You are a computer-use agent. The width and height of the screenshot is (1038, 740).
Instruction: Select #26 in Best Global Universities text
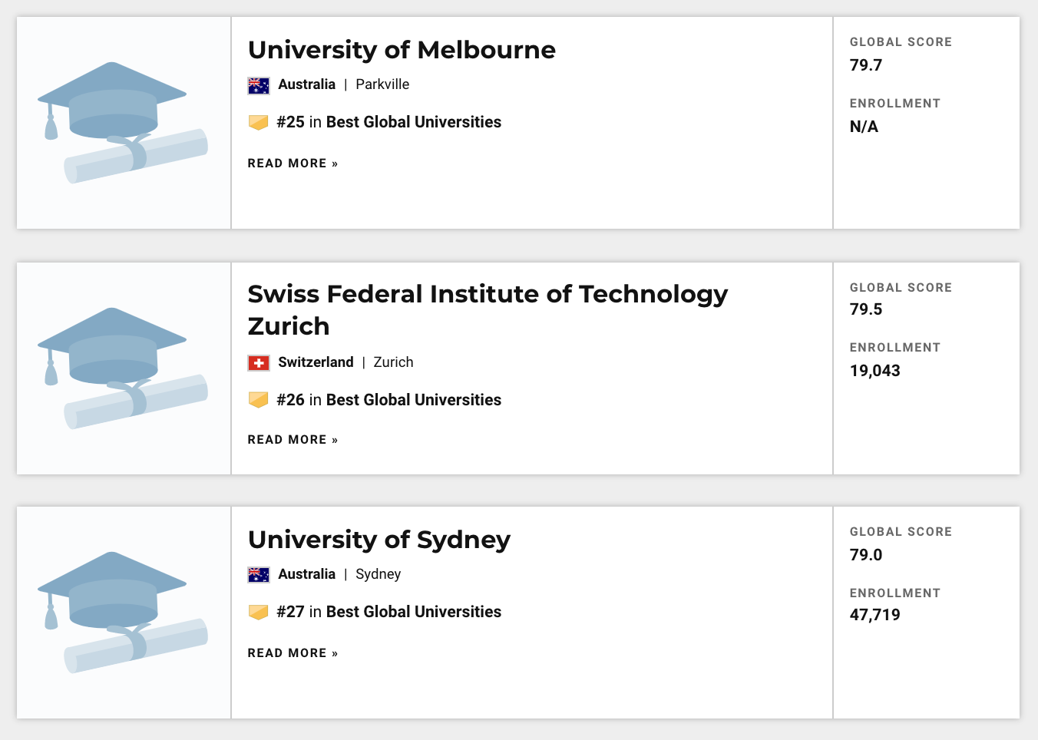(x=388, y=400)
